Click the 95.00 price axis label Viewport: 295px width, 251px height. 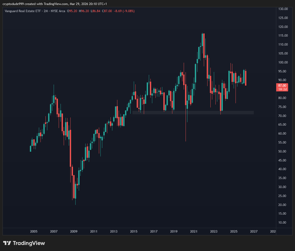(282, 71)
